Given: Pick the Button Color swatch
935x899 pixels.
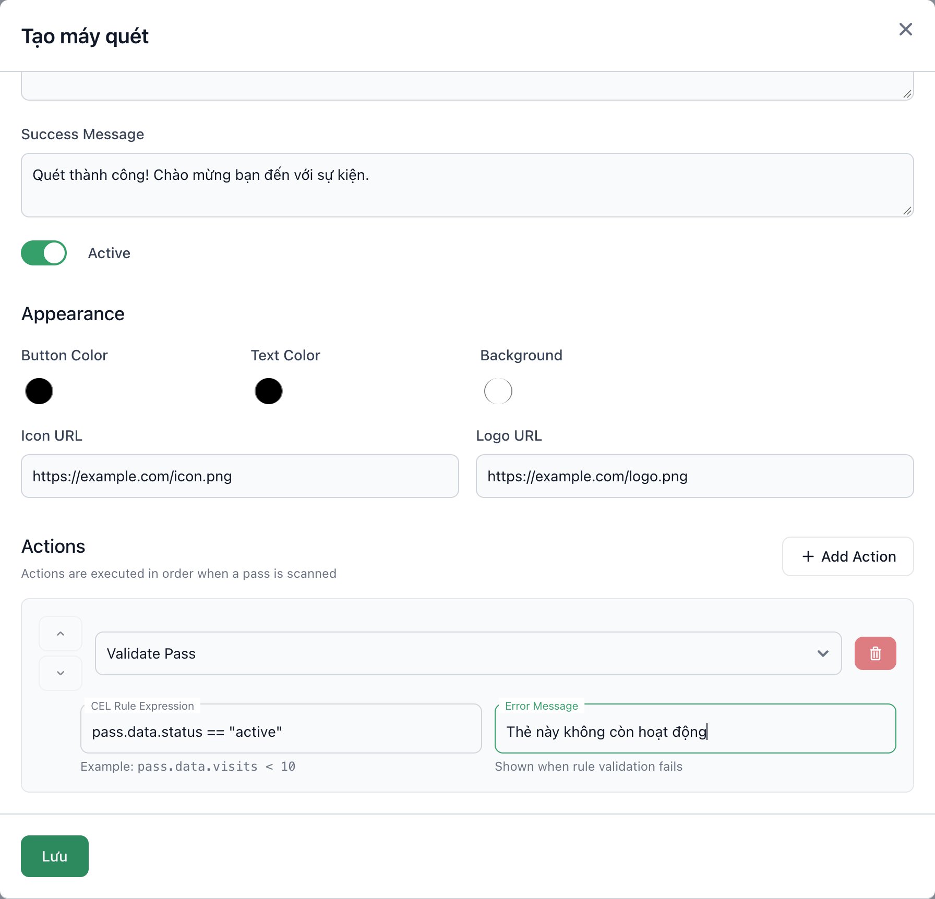Looking at the screenshot, I should [x=39, y=391].
